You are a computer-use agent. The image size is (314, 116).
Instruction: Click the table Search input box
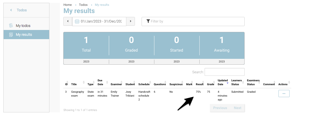coord(224,72)
